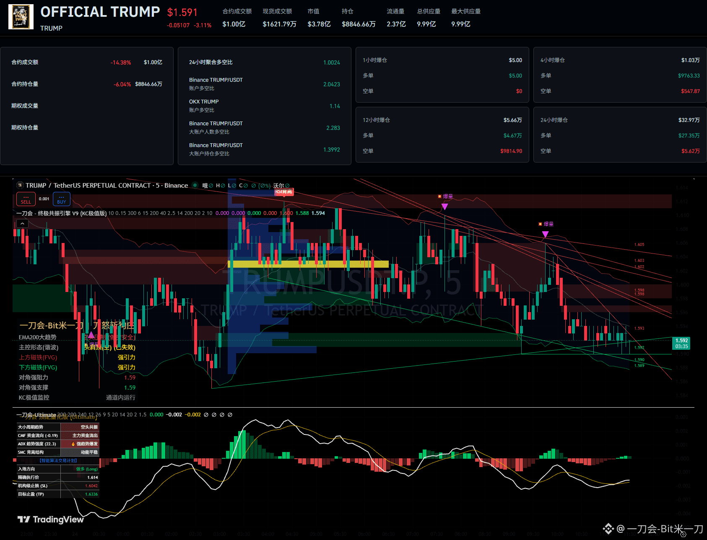The image size is (707, 540).
Task: Select the purple triangle below the first 爆量 label
Action: 445,207
